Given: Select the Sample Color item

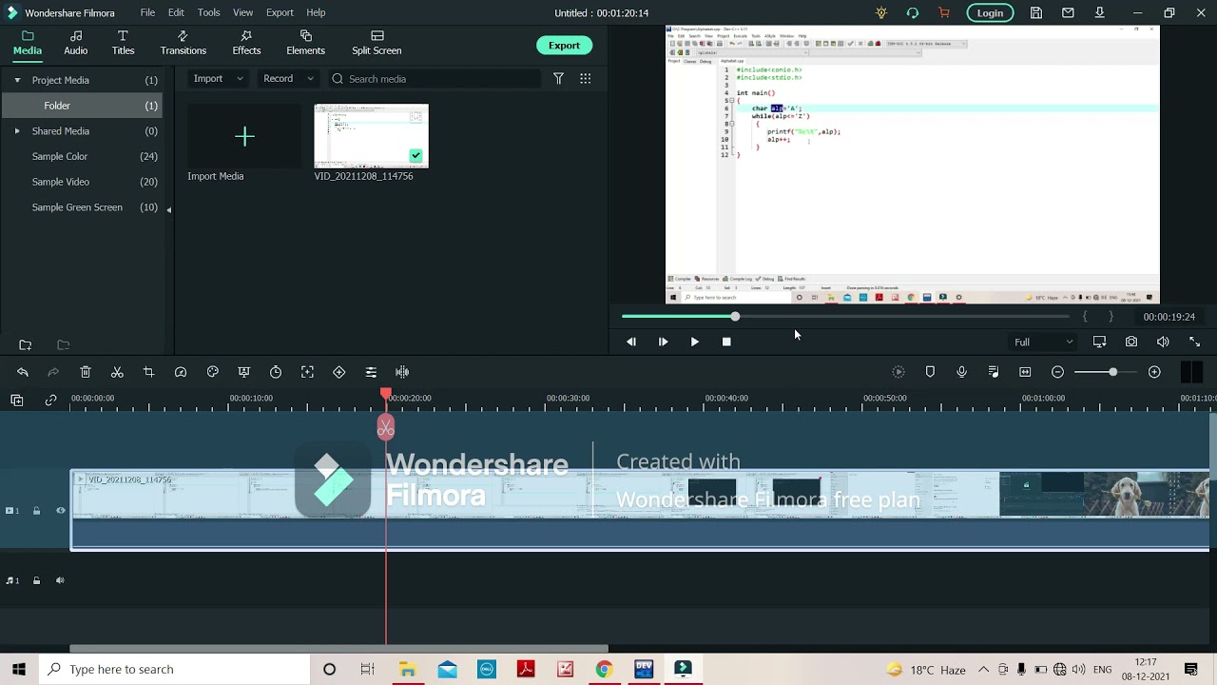Looking at the screenshot, I should coord(60,156).
